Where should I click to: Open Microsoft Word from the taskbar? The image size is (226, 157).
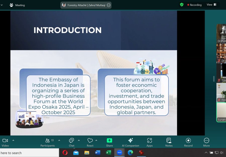[x=98, y=153]
